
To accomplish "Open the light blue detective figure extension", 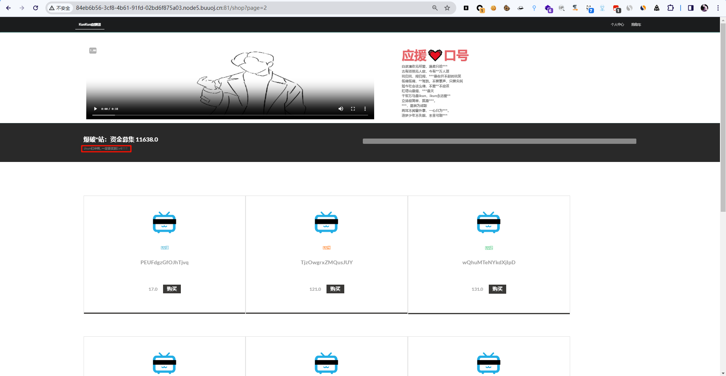I will (x=602, y=8).
